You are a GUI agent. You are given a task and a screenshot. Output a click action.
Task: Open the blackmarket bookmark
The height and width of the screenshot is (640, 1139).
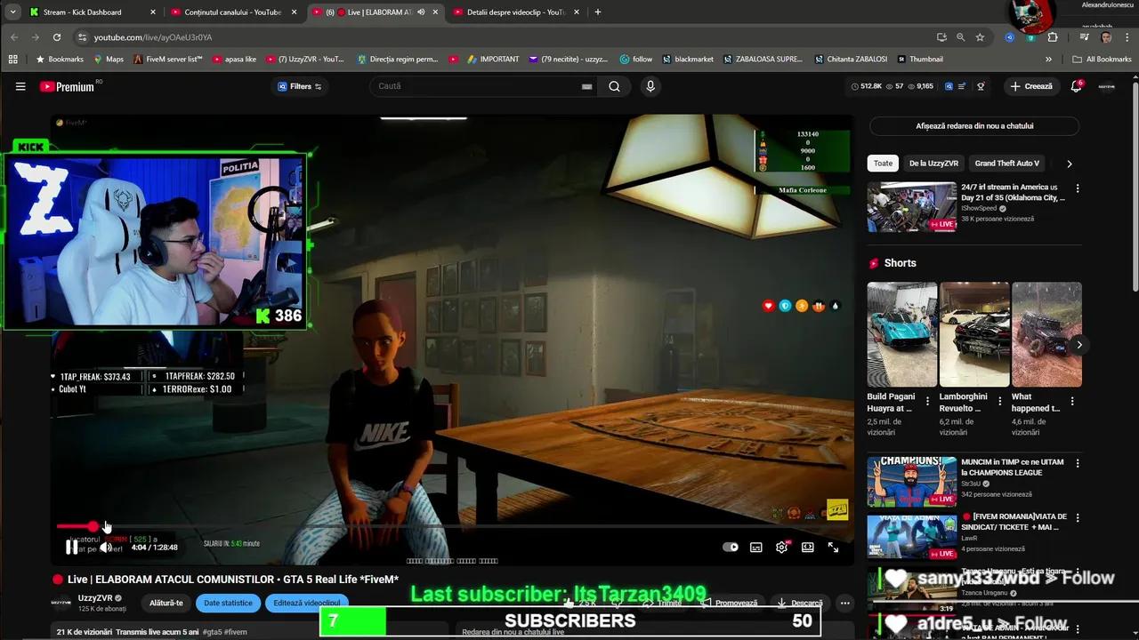(x=688, y=60)
